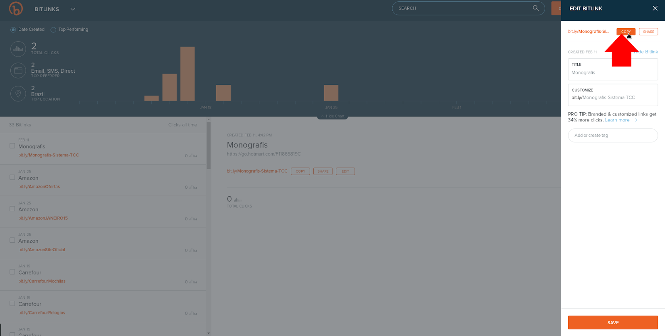Click the arrow icon after Learn more
The image size is (665, 336).
pos(634,120)
